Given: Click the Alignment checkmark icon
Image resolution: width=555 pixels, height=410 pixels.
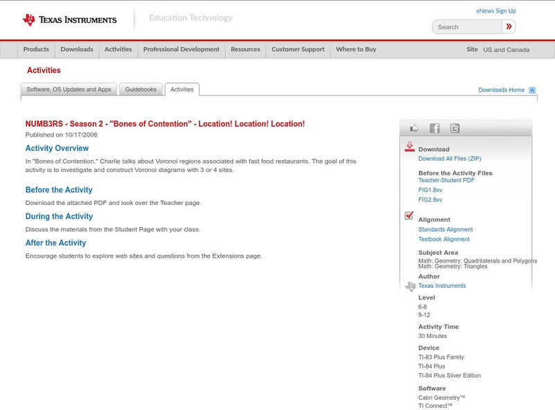Looking at the screenshot, I should click(409, 215).
